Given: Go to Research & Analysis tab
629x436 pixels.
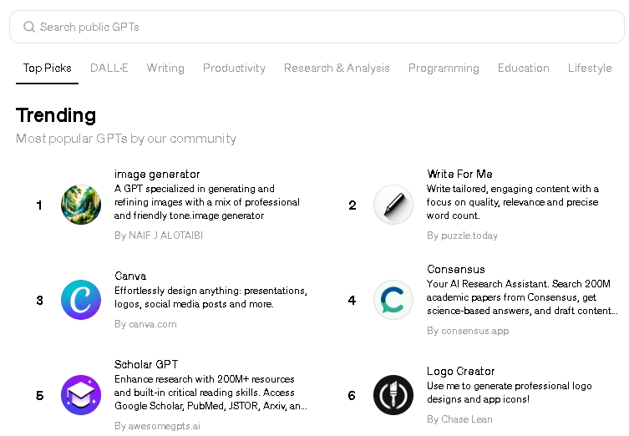Looking at the screenshot, I should [337, 68].
